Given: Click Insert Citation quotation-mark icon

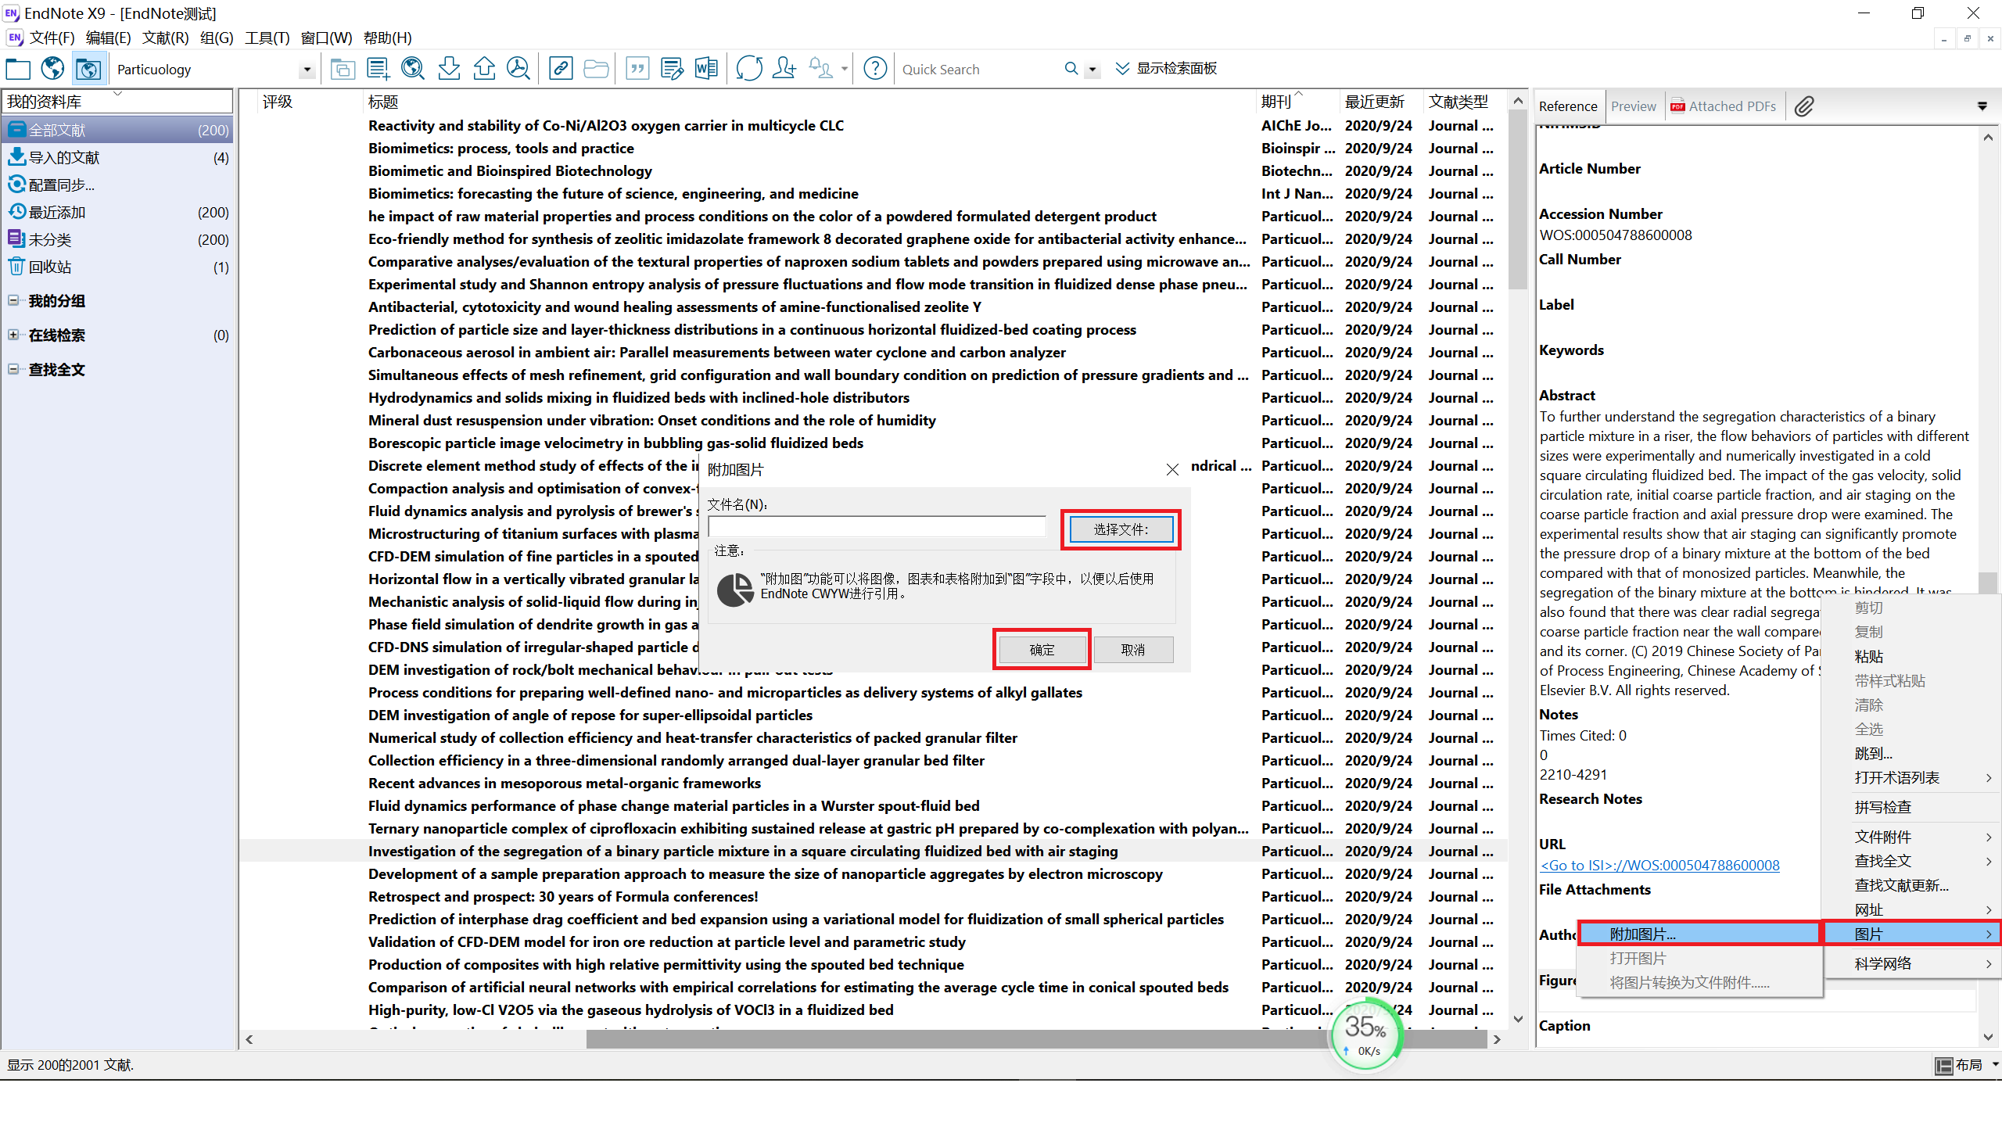Looking at the screenshot, I should 638,69.
